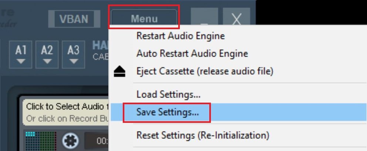
Task: Expand the A2 output device selector
Action: coord(47,54)
